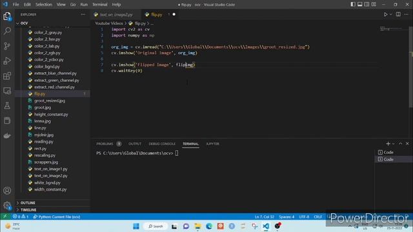Select the second Code terminal instance
413x232 pixels.
pyautogui.click(x=393, y=159)
